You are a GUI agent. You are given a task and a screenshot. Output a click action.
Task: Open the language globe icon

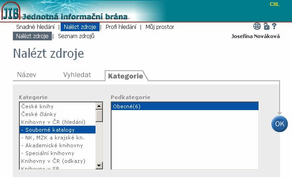pos(257,26)
